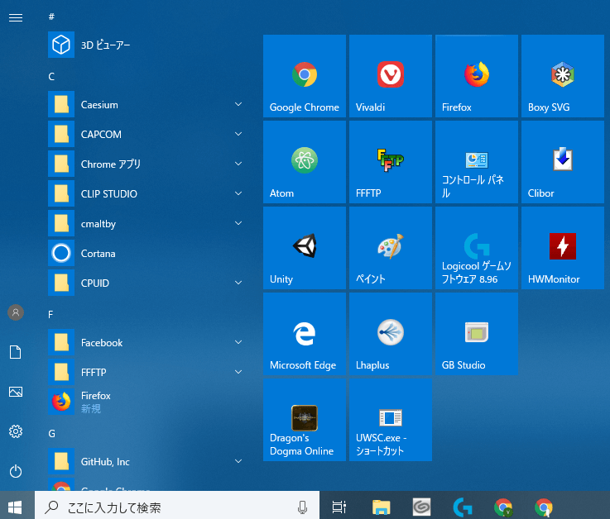The width and height of the screenshot is (610, 519).
Task: Click the ここに入力して検索 search box
Action: click(x=177, y=507)
